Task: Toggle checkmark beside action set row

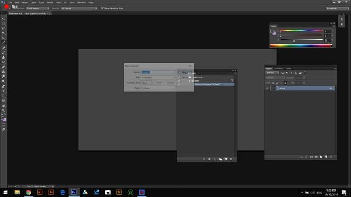Action: tap(179, 77)
